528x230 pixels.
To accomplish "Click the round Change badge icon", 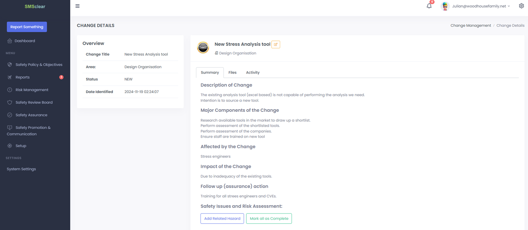I will (203, 48).
